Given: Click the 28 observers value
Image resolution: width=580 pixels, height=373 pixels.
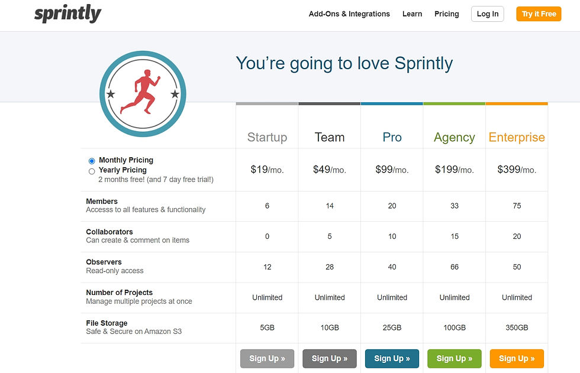Looking at the screenshot, I should click(330, 267).
